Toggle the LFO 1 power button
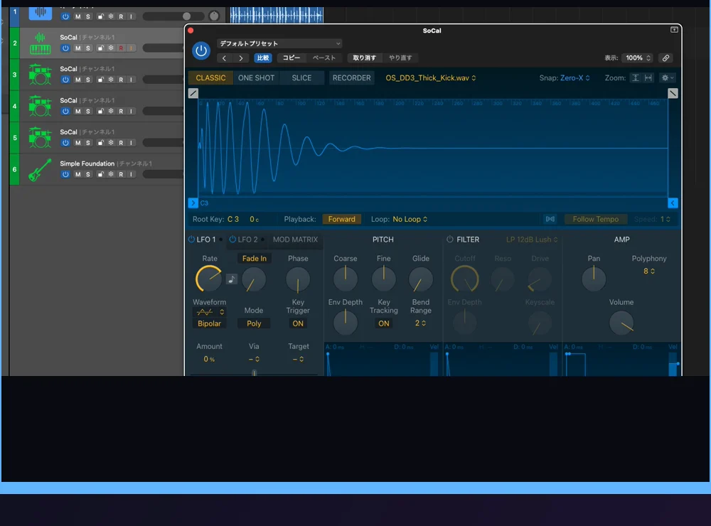The width and height of the screenshot is (711, 526). (x=191, y=240)
